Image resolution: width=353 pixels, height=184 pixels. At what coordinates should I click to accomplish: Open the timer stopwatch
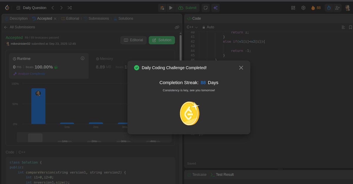coord(329,8)
